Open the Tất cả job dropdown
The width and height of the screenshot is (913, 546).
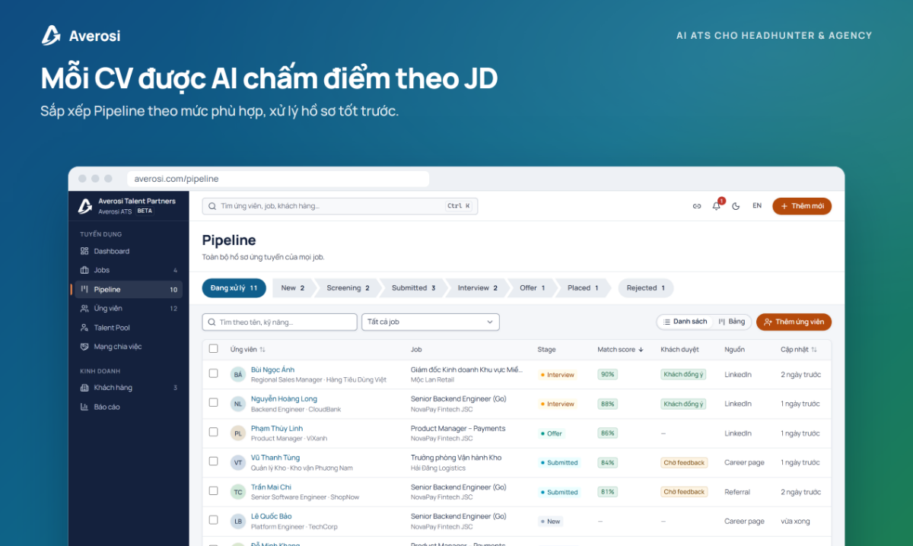click(431, 322)
